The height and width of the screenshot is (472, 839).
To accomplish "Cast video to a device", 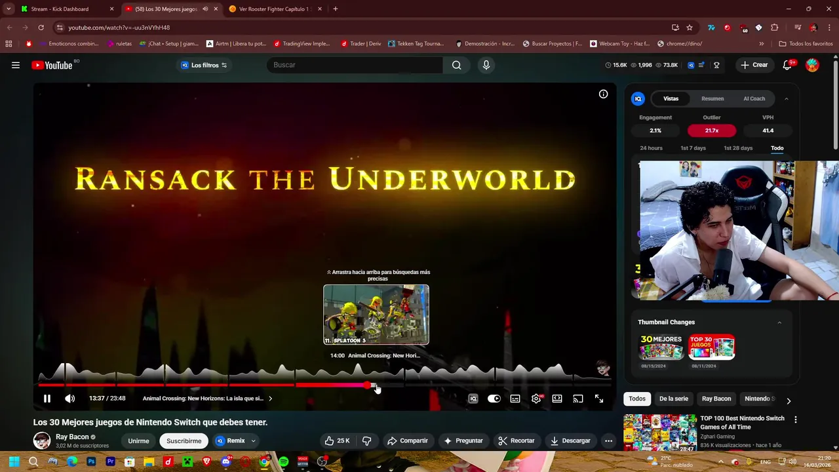I will click(x=578, y=399).
